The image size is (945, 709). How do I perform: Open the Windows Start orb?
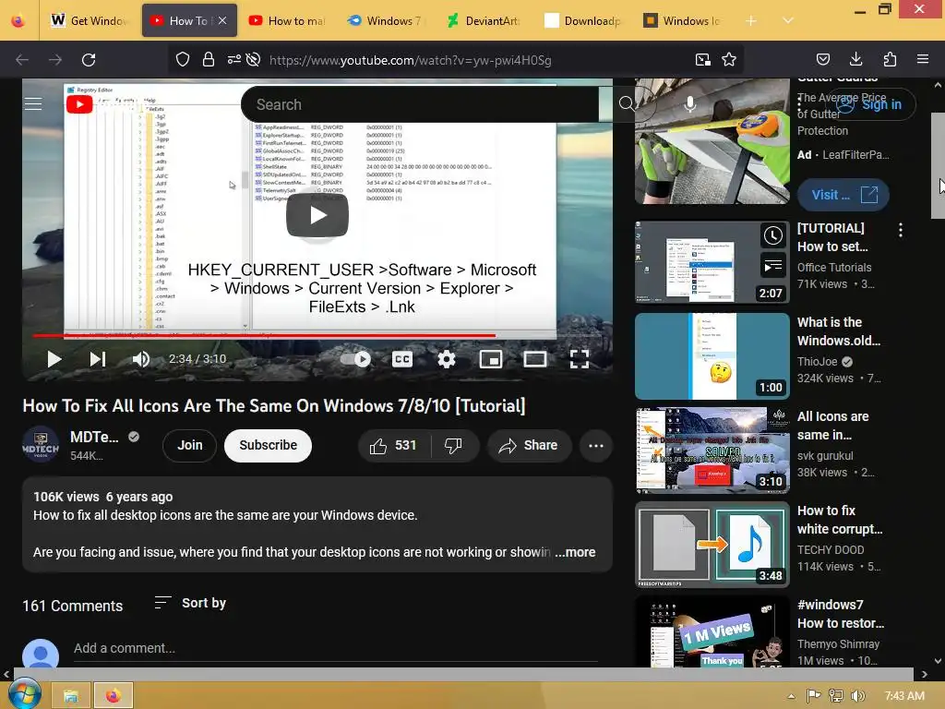coord(24,694)
